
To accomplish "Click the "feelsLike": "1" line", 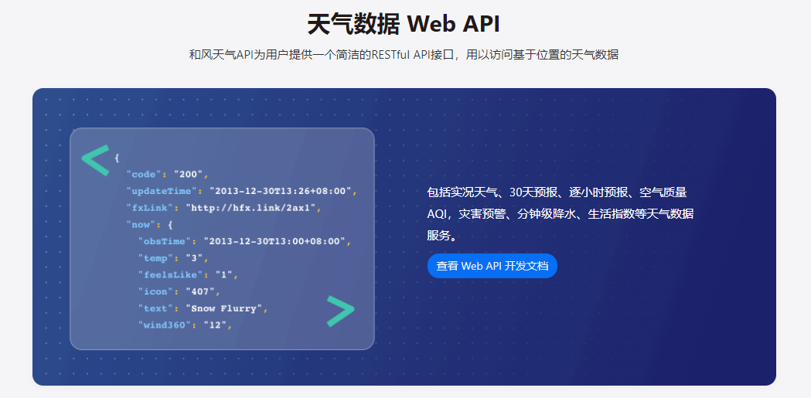I will [187, 275].
